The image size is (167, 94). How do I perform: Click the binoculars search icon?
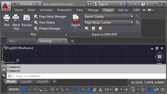point(90,4)
